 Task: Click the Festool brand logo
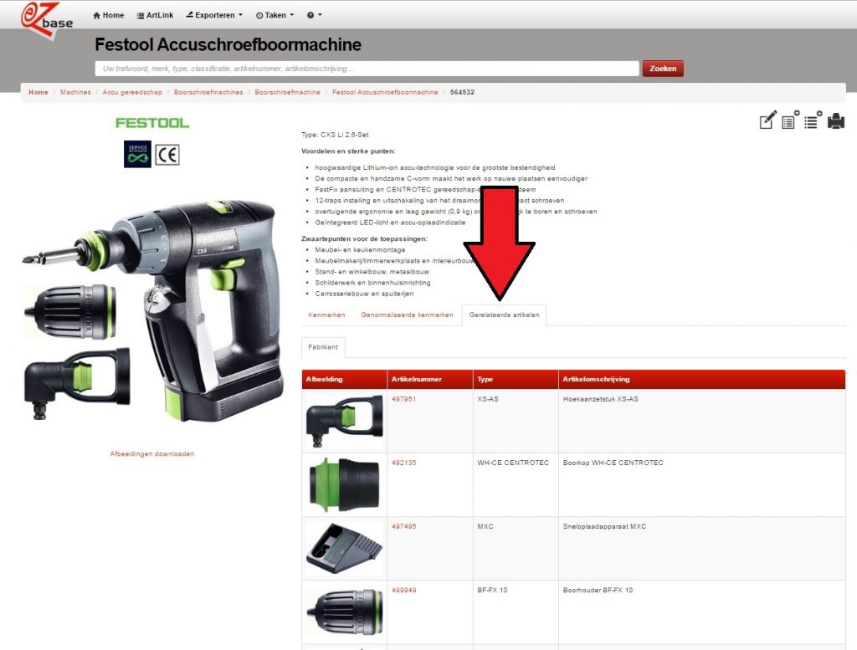tap(152, 123)
